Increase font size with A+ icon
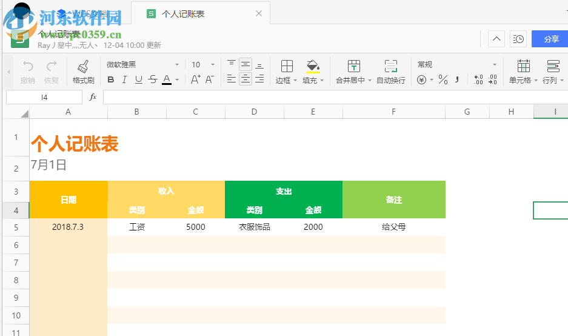This screenshot has width=568, height=336. (x=195, y=79)
